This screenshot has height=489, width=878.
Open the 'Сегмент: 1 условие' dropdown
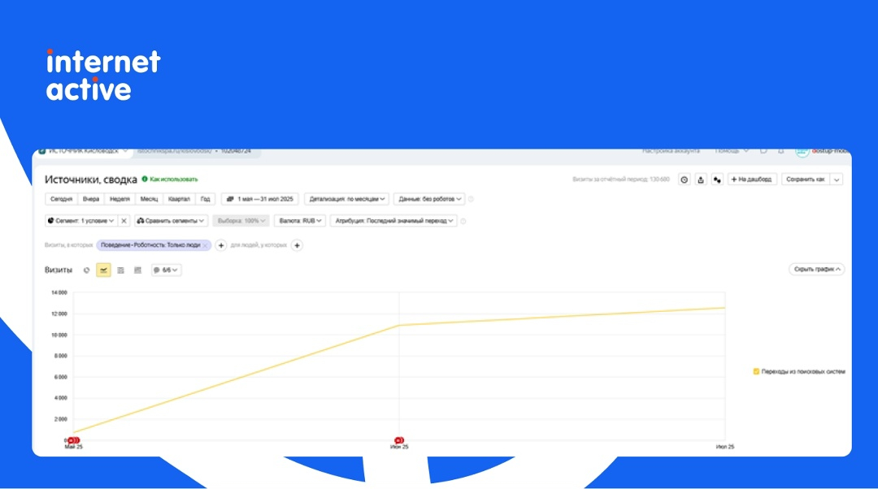81,221
